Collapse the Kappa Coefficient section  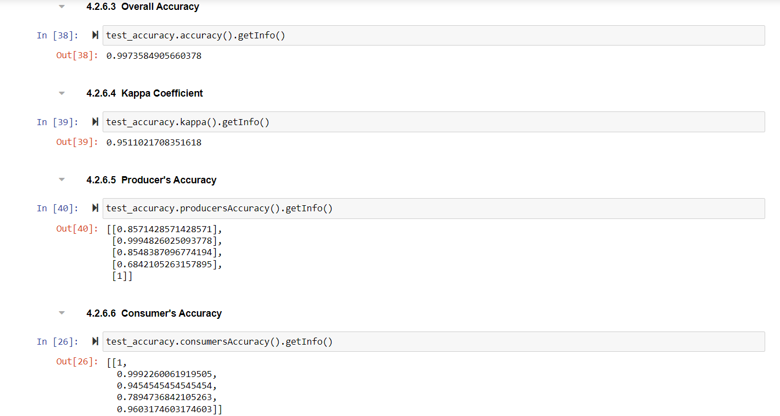point(61,93)
